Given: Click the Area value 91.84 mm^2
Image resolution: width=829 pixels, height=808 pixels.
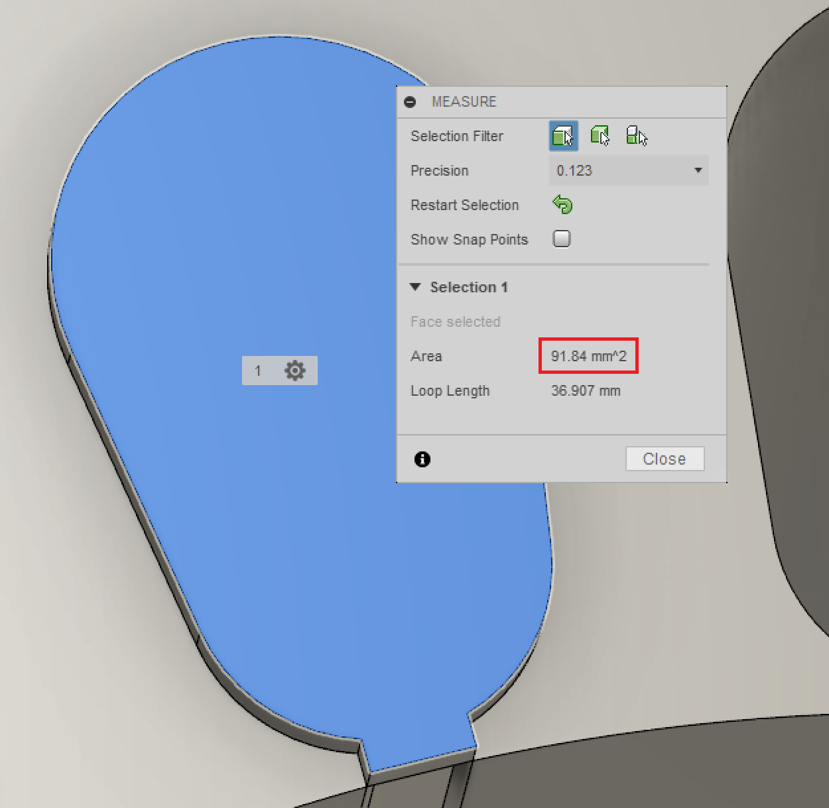Looking at the screenshot, I should tap(588, 356).
